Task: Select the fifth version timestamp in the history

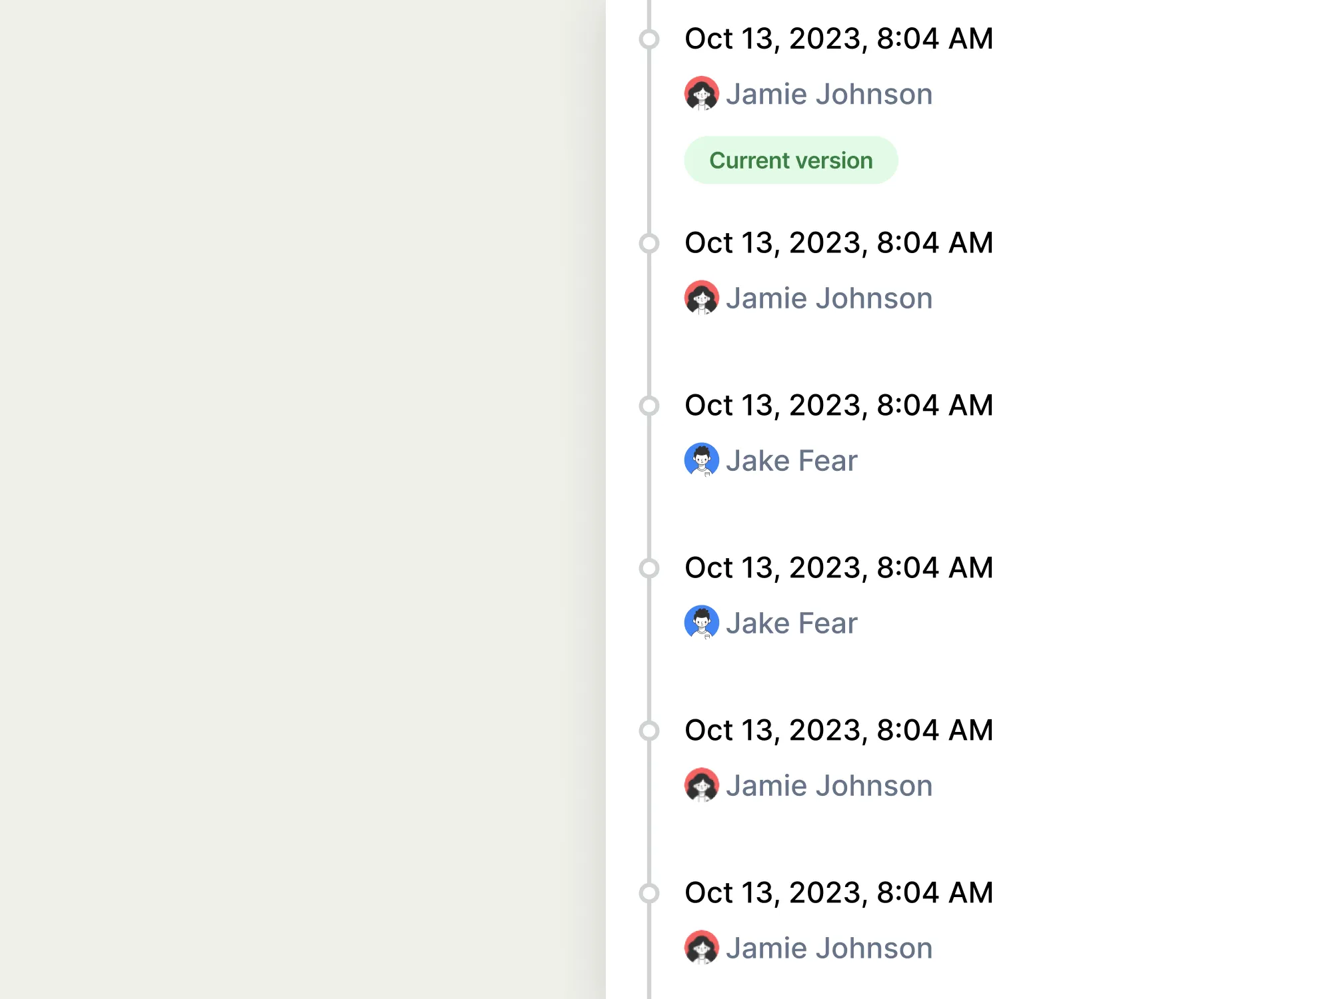Action: [838, 730]
